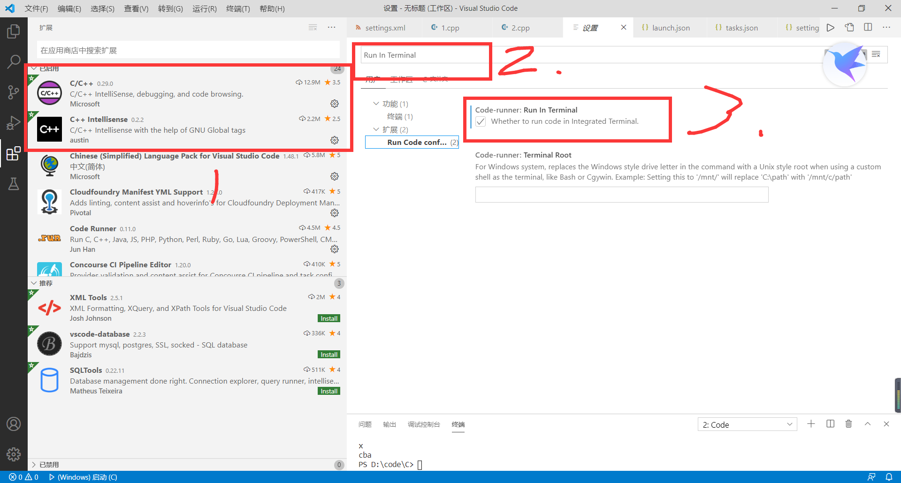Install the vscode-database extension
This screenshot has width=901, height=483.
click(329, 355)
